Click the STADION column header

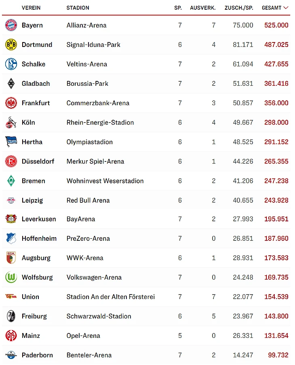[x=78, y=8]
